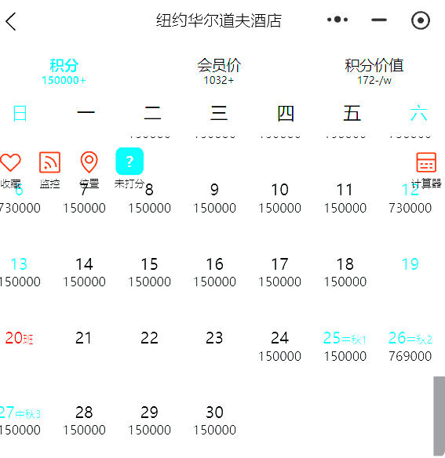Choose date 26 priced at 769000
445x458 pixels.
(410, 347)
